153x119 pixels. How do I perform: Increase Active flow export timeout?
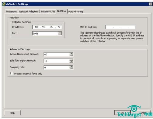[71, 53]
